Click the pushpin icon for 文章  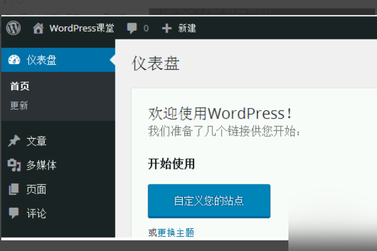(x=14, y=141)
